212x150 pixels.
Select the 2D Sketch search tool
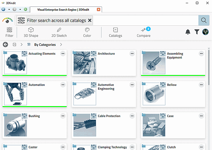pos(59,32)
